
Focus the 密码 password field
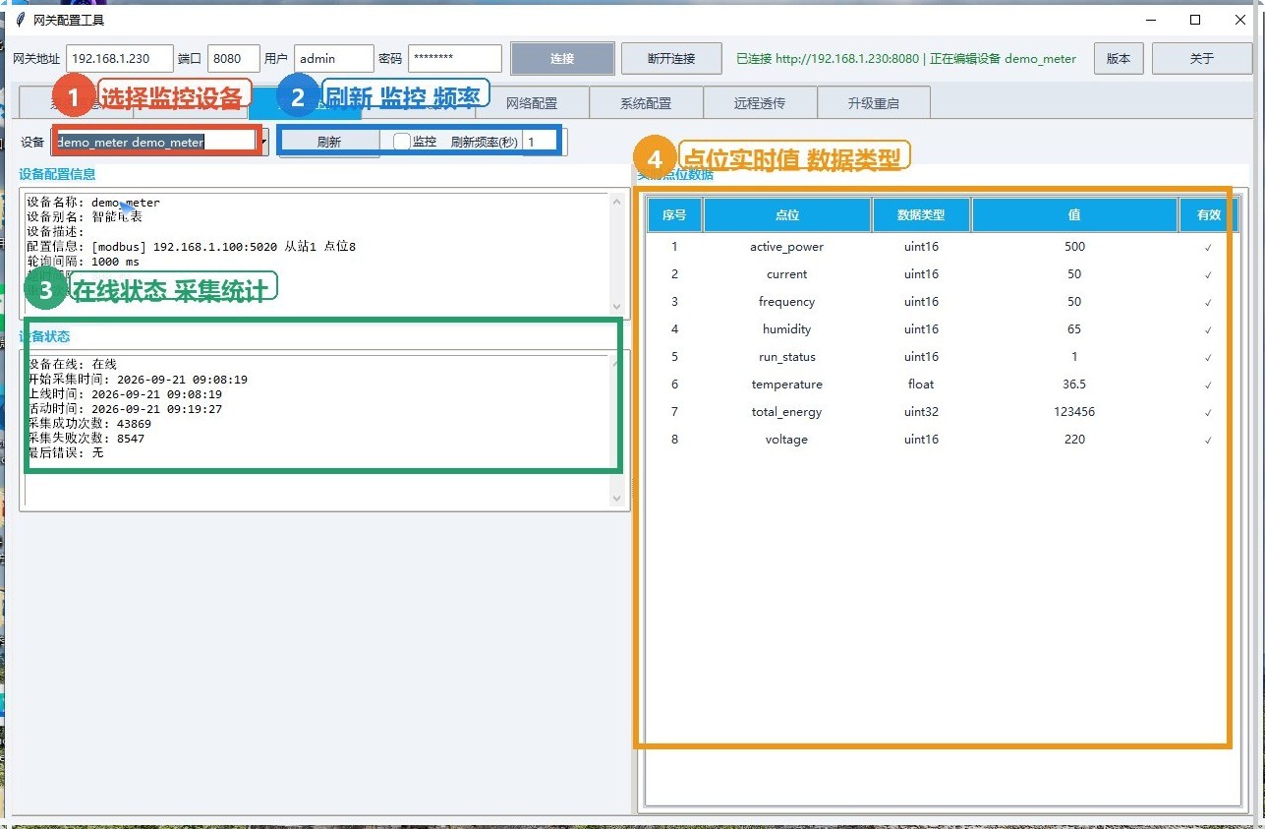click(x=455, y=58)
